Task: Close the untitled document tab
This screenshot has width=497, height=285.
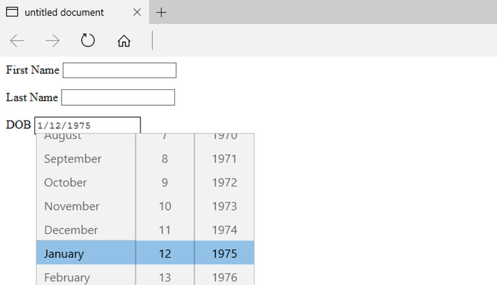Action: click(x=137, y=13)
